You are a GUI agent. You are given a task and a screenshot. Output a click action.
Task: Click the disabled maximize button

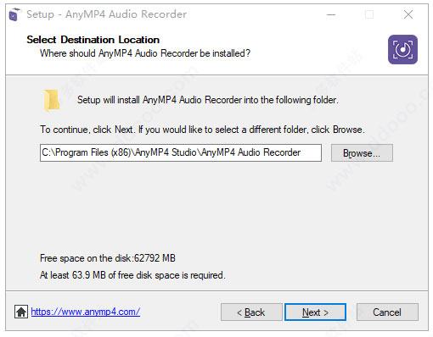click(369, 14)
